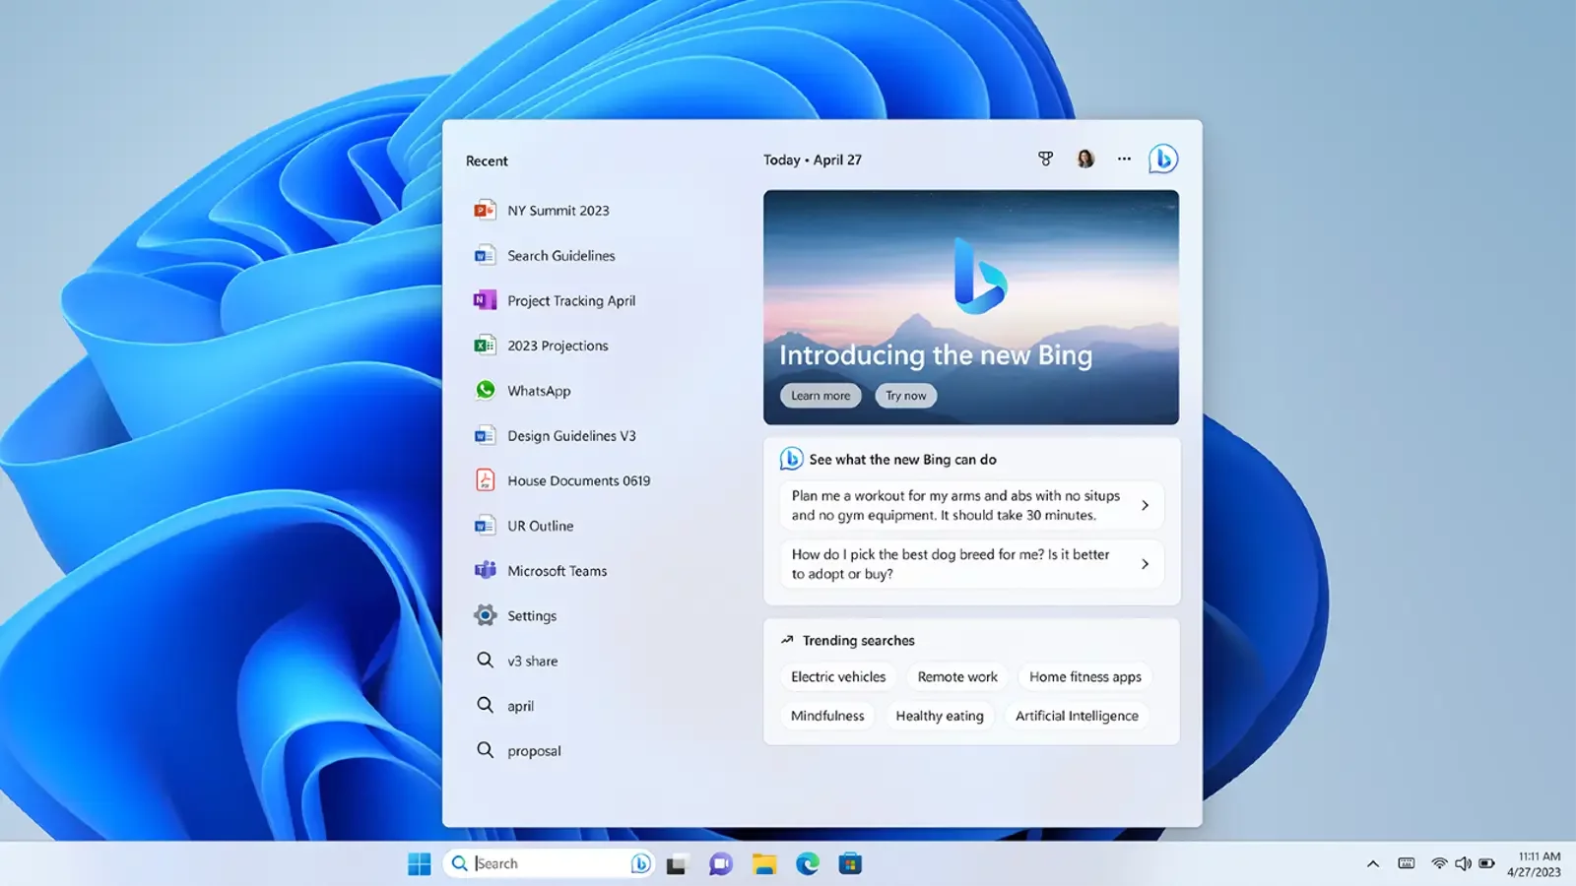
Task: Select Artificial Intelligence trending search
Action: click(x=1077, y=716)
